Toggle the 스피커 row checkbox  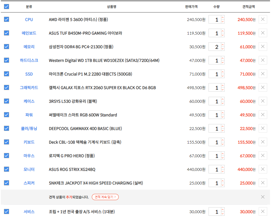coord(7,183)
